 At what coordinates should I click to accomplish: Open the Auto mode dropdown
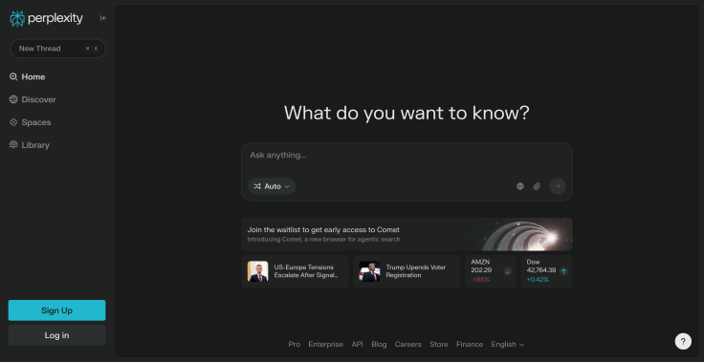click(x=272, y=186)
